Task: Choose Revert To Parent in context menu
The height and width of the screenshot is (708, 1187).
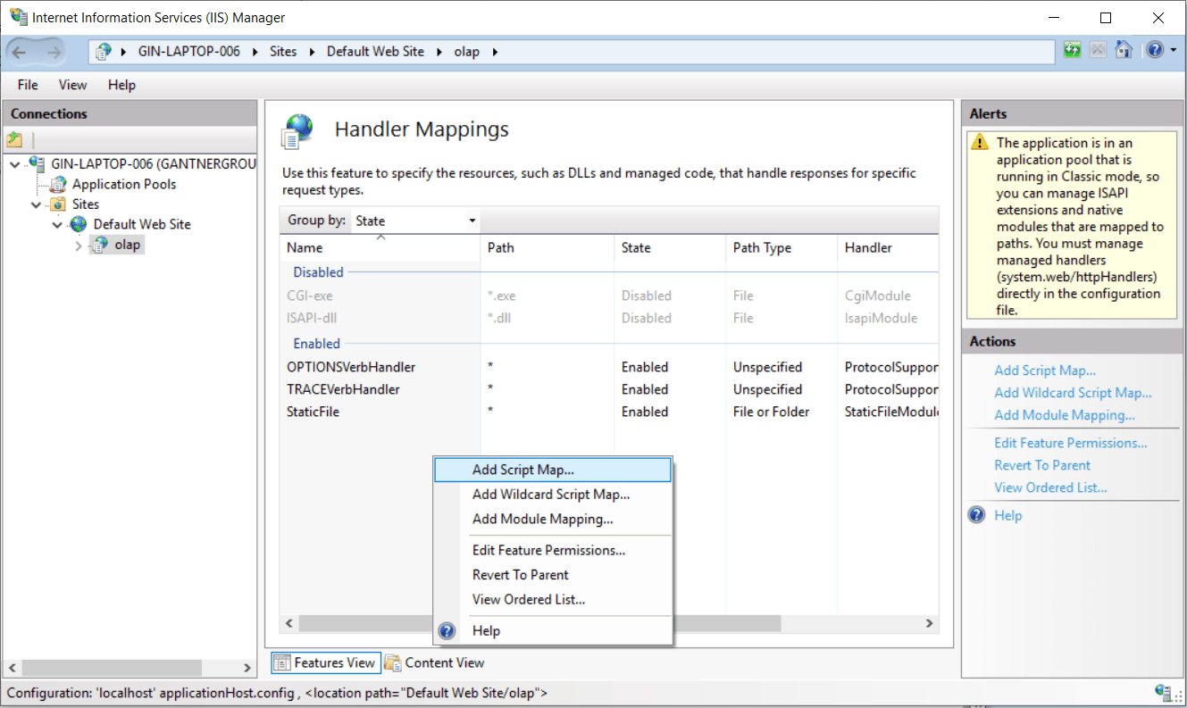Action: pyautogui.click(x=552, y=575)
